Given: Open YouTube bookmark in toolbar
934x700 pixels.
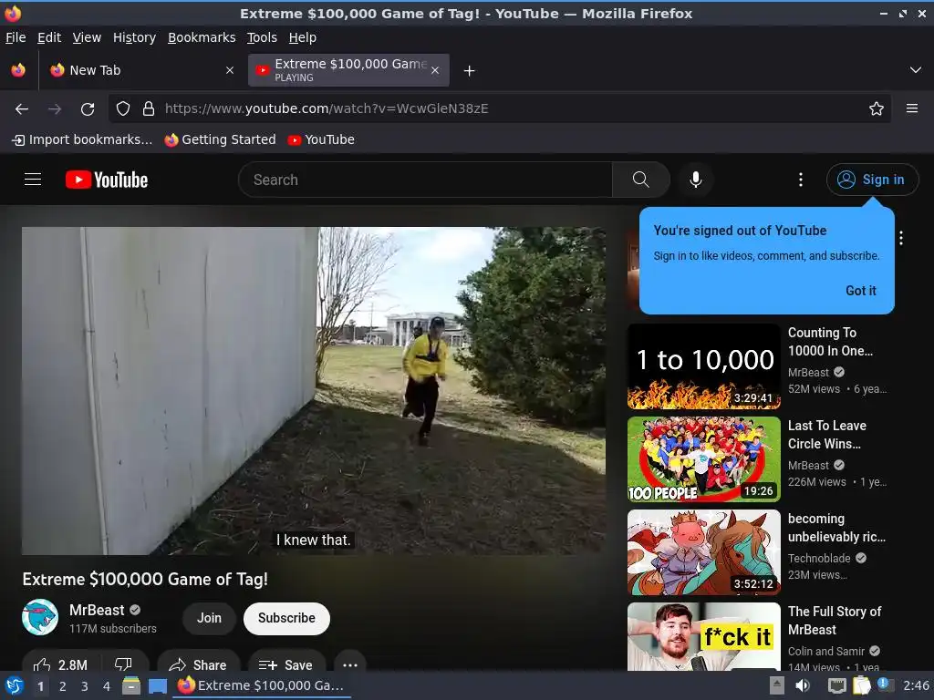Looking at the screenshot, I should click(x=321, y=139).
